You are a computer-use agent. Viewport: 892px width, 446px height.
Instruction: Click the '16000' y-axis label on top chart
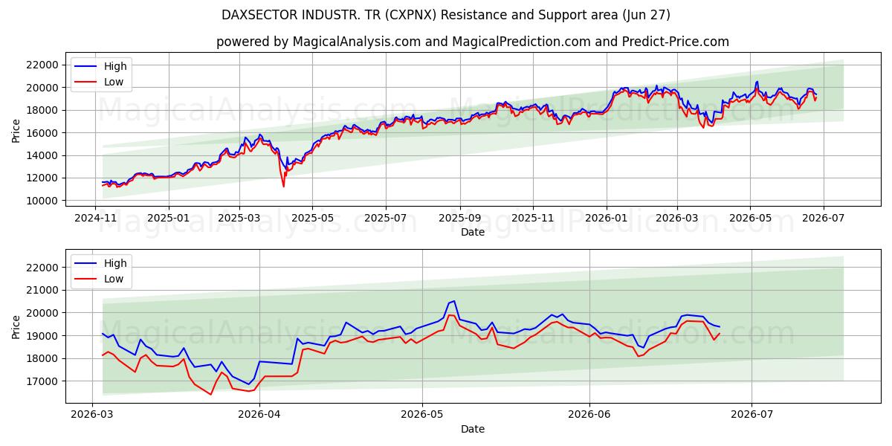point(42,132)
